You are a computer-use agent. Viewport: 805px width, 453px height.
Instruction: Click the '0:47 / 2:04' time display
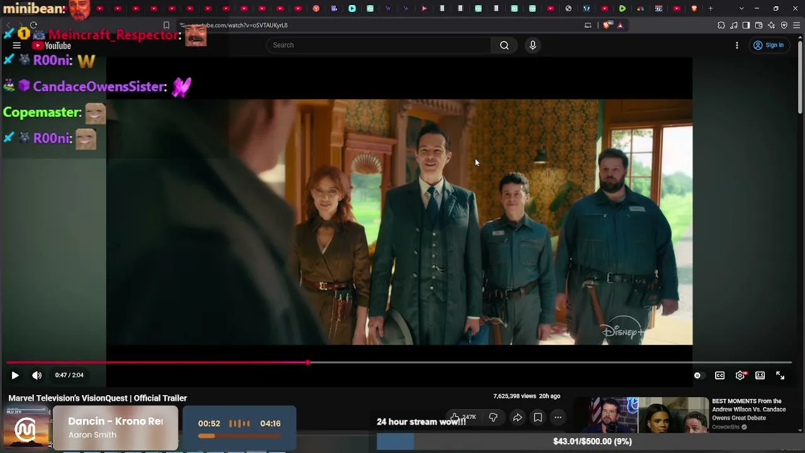(69, 376)
